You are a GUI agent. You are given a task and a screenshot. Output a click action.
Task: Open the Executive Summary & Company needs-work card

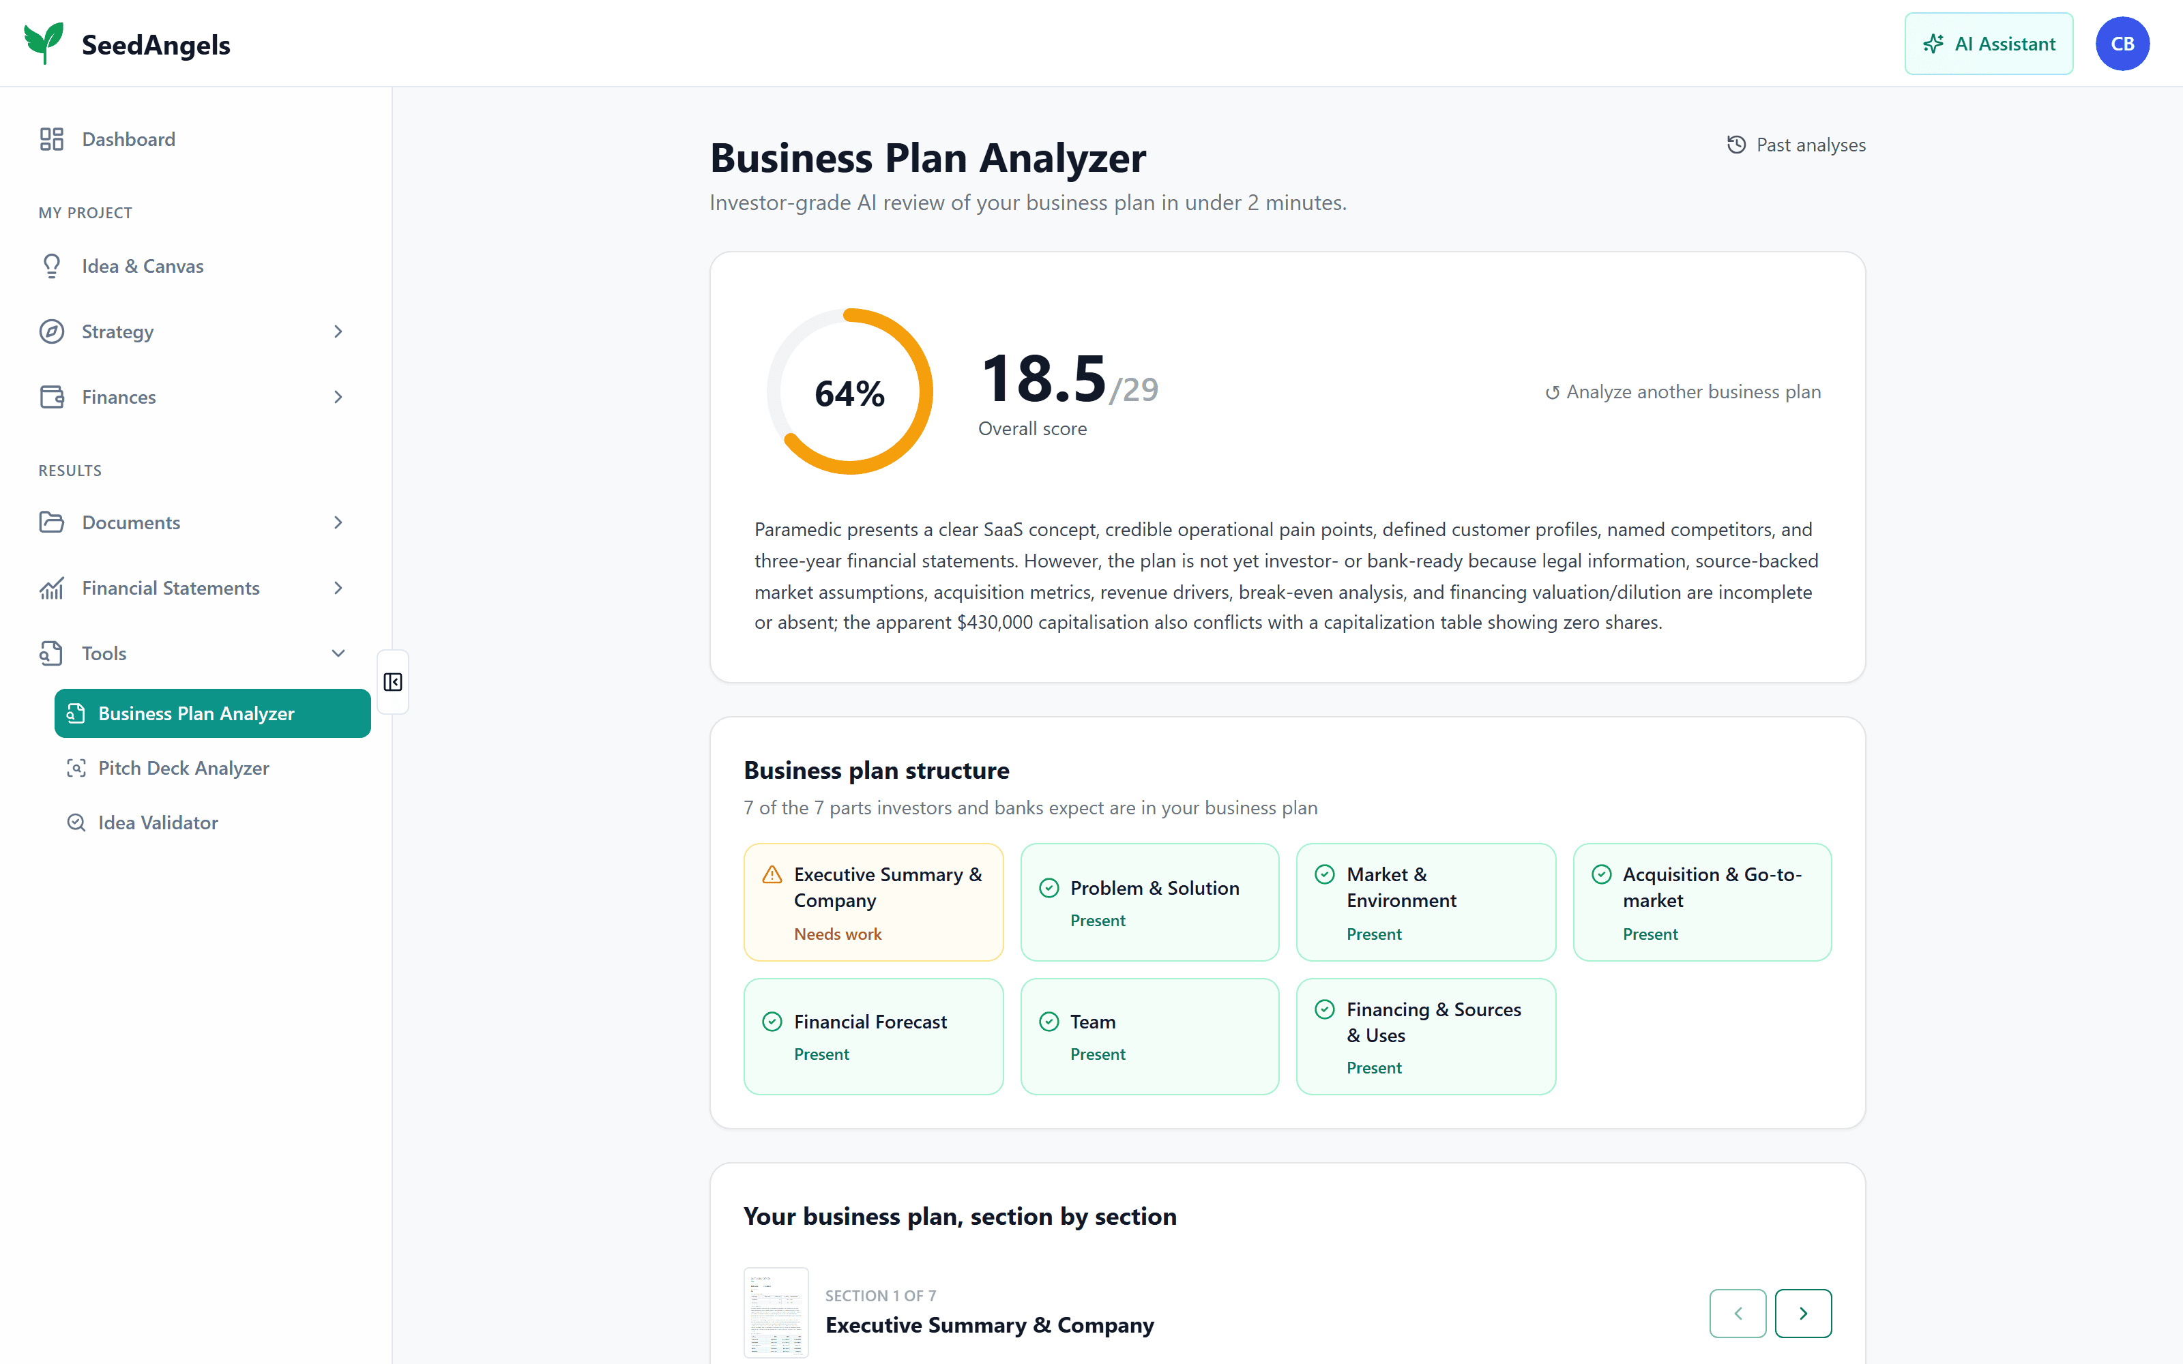click(873, 902)
